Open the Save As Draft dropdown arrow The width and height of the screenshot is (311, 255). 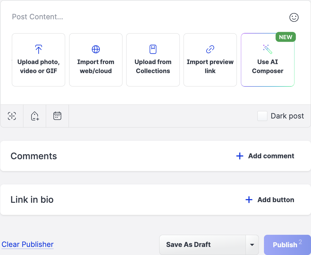click(252, 245)
